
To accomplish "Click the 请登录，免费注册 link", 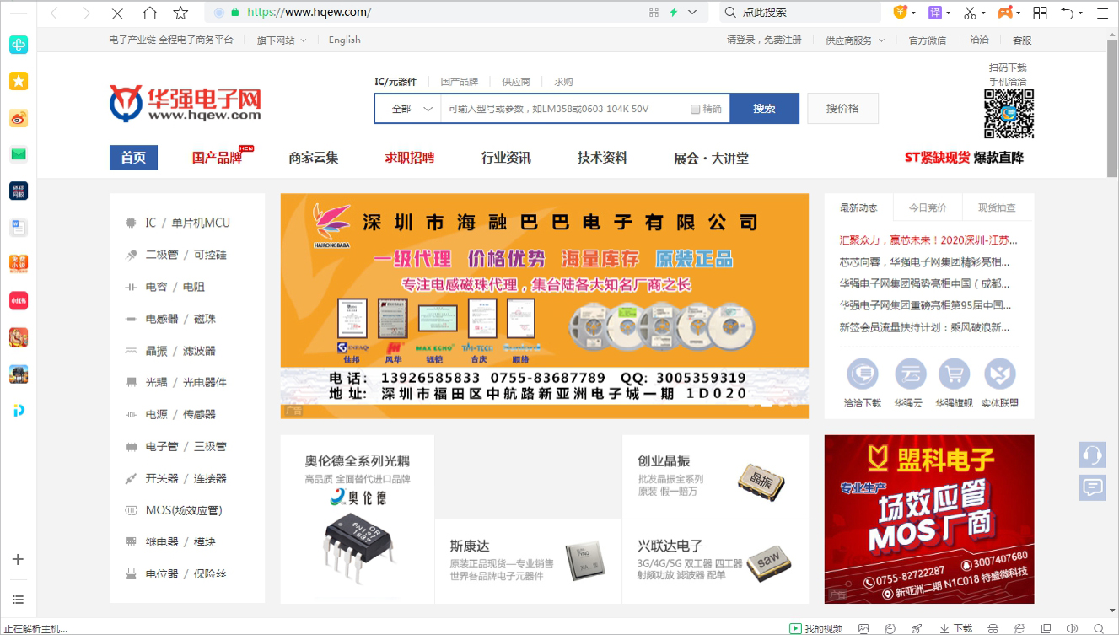I will (x=764, y=40).
